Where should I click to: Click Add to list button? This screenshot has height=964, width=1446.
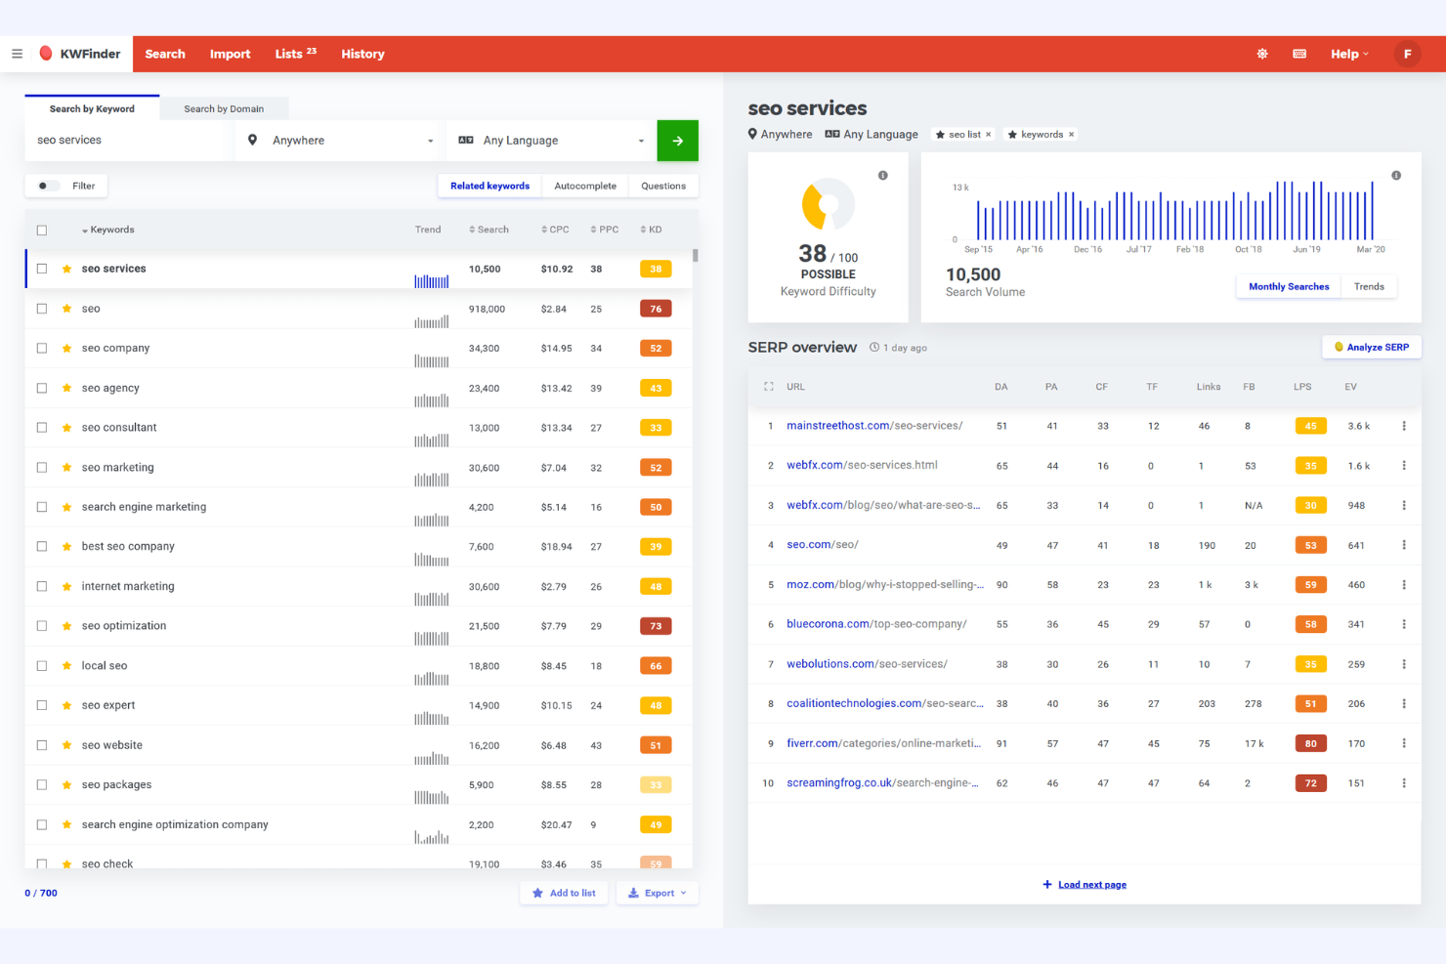564,893
